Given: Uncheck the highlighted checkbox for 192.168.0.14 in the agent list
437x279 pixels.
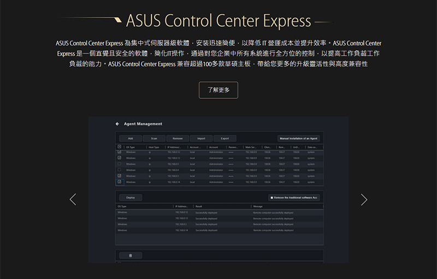Looking at the screenshot, I should click(x=119, y=182).
